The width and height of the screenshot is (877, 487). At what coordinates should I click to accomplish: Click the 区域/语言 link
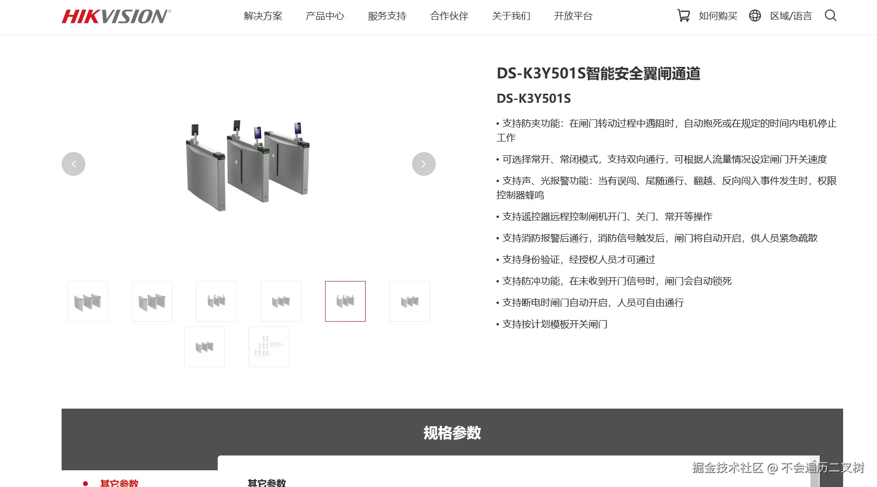click(791, 16)
